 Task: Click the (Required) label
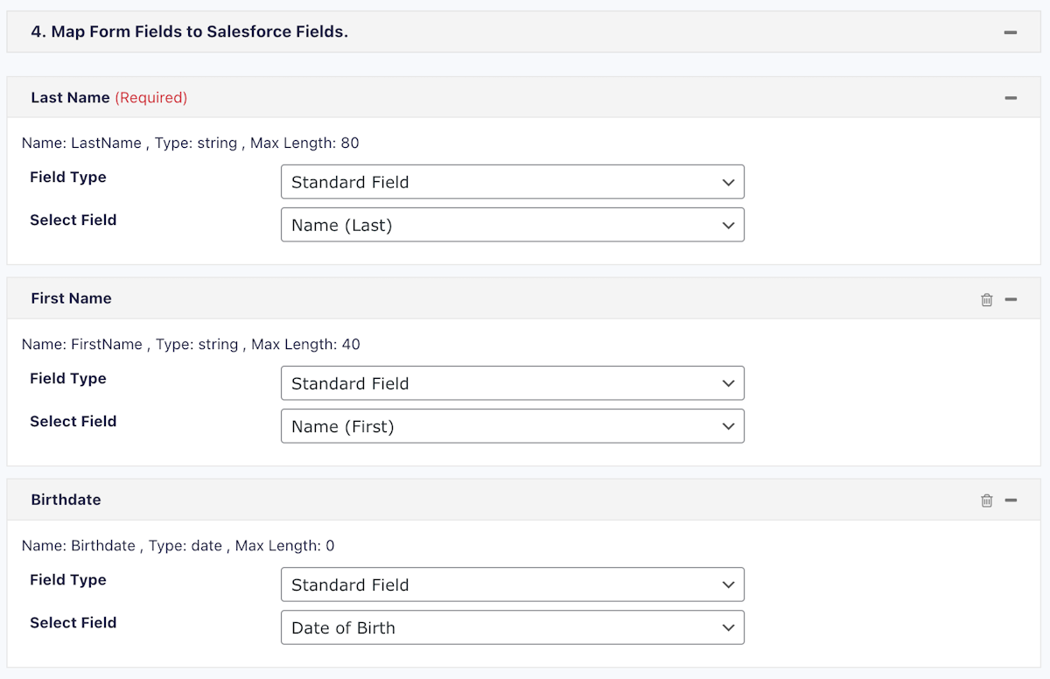[151, 98]
